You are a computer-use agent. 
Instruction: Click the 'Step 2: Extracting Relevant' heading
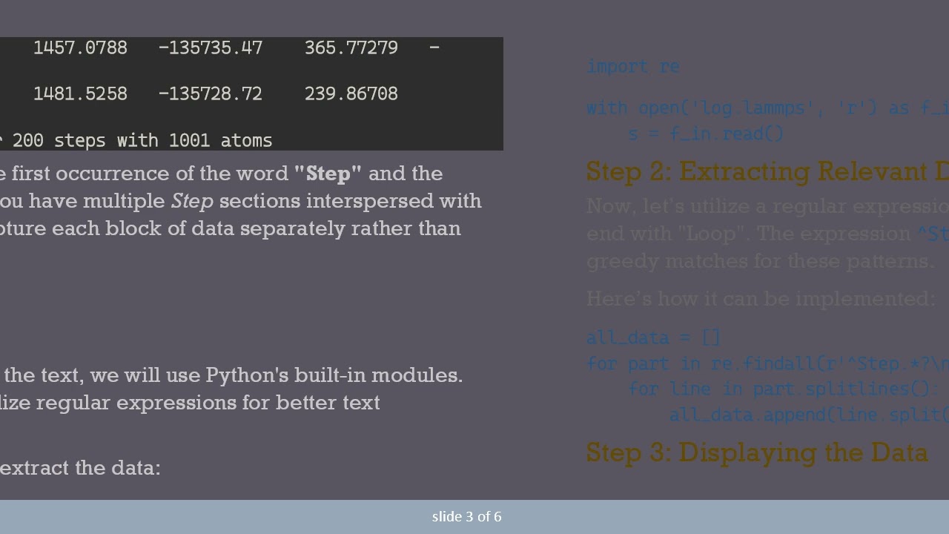point(767,171)
